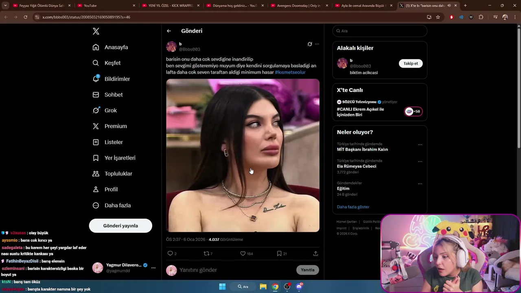Click the repost icon showing 7
The image size is (521, 293).
(206, 254)
